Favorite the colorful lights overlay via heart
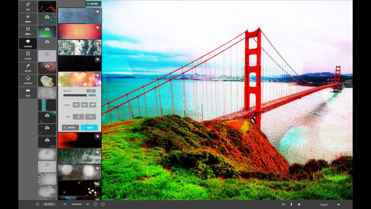 pyautogui.click(x=98, y=184)
